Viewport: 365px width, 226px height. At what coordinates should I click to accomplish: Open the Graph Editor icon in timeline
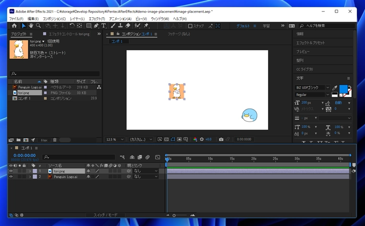(158, 157)
